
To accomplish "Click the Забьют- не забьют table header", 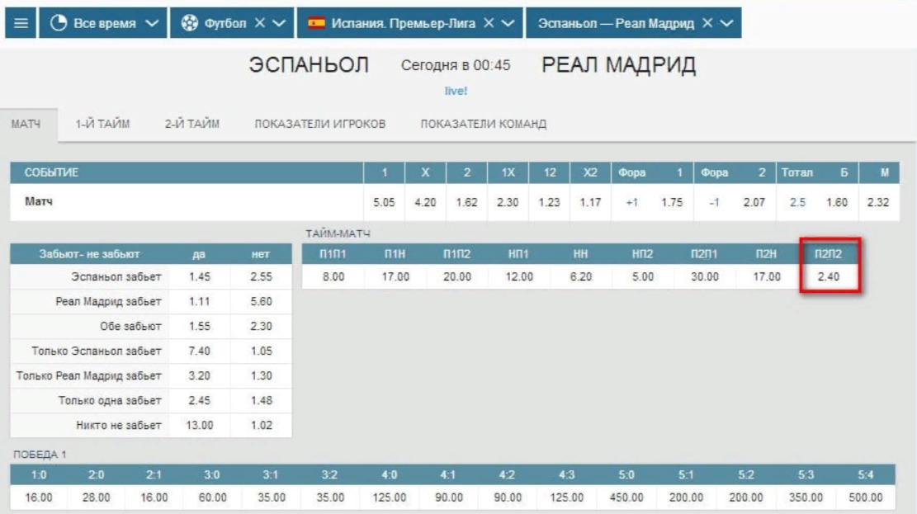I will (89, 254).
